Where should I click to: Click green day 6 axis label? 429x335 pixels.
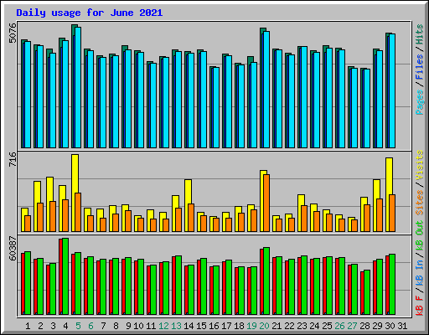tap(90, 326)
